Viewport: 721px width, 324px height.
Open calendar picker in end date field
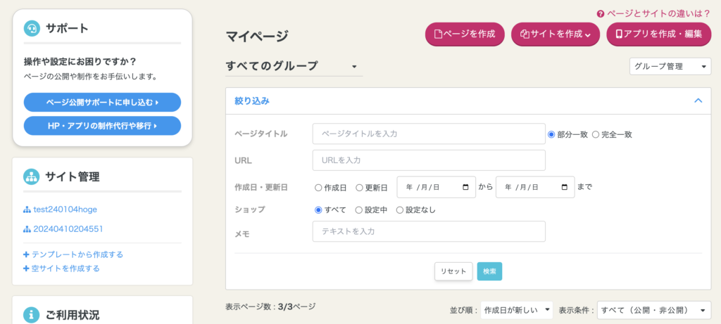pos(564,188)
